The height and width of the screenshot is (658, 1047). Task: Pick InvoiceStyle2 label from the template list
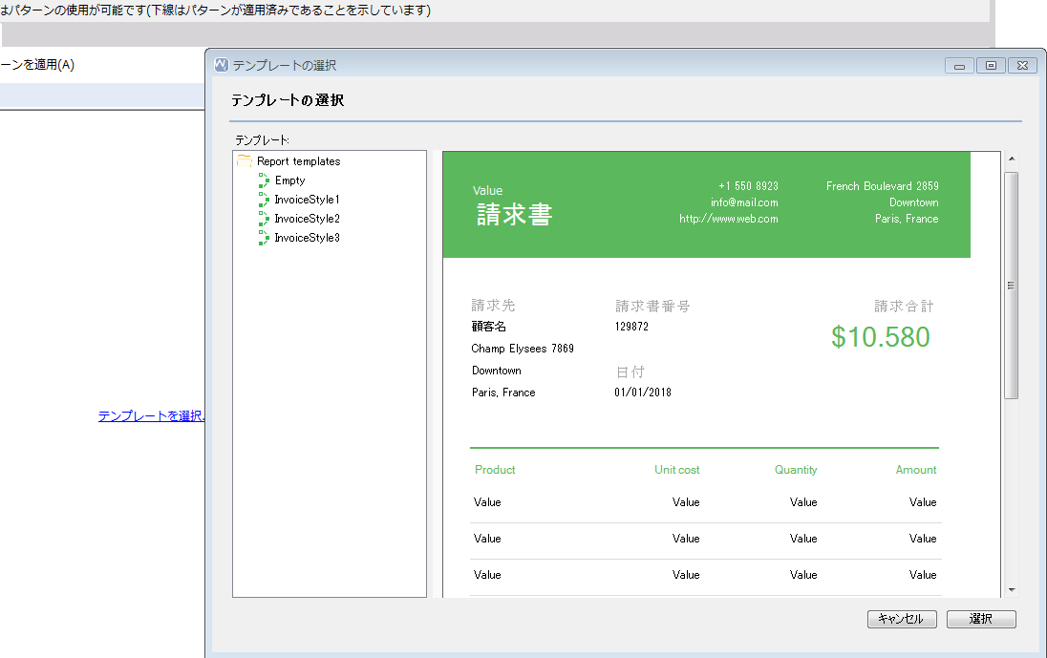point(307,219)
